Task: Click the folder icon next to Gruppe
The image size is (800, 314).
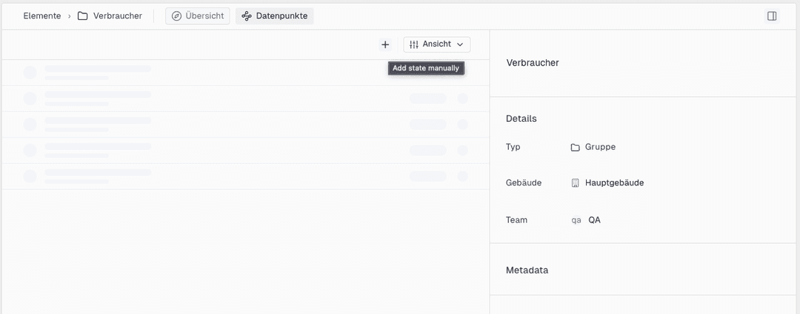Action: tap(575, 147)
